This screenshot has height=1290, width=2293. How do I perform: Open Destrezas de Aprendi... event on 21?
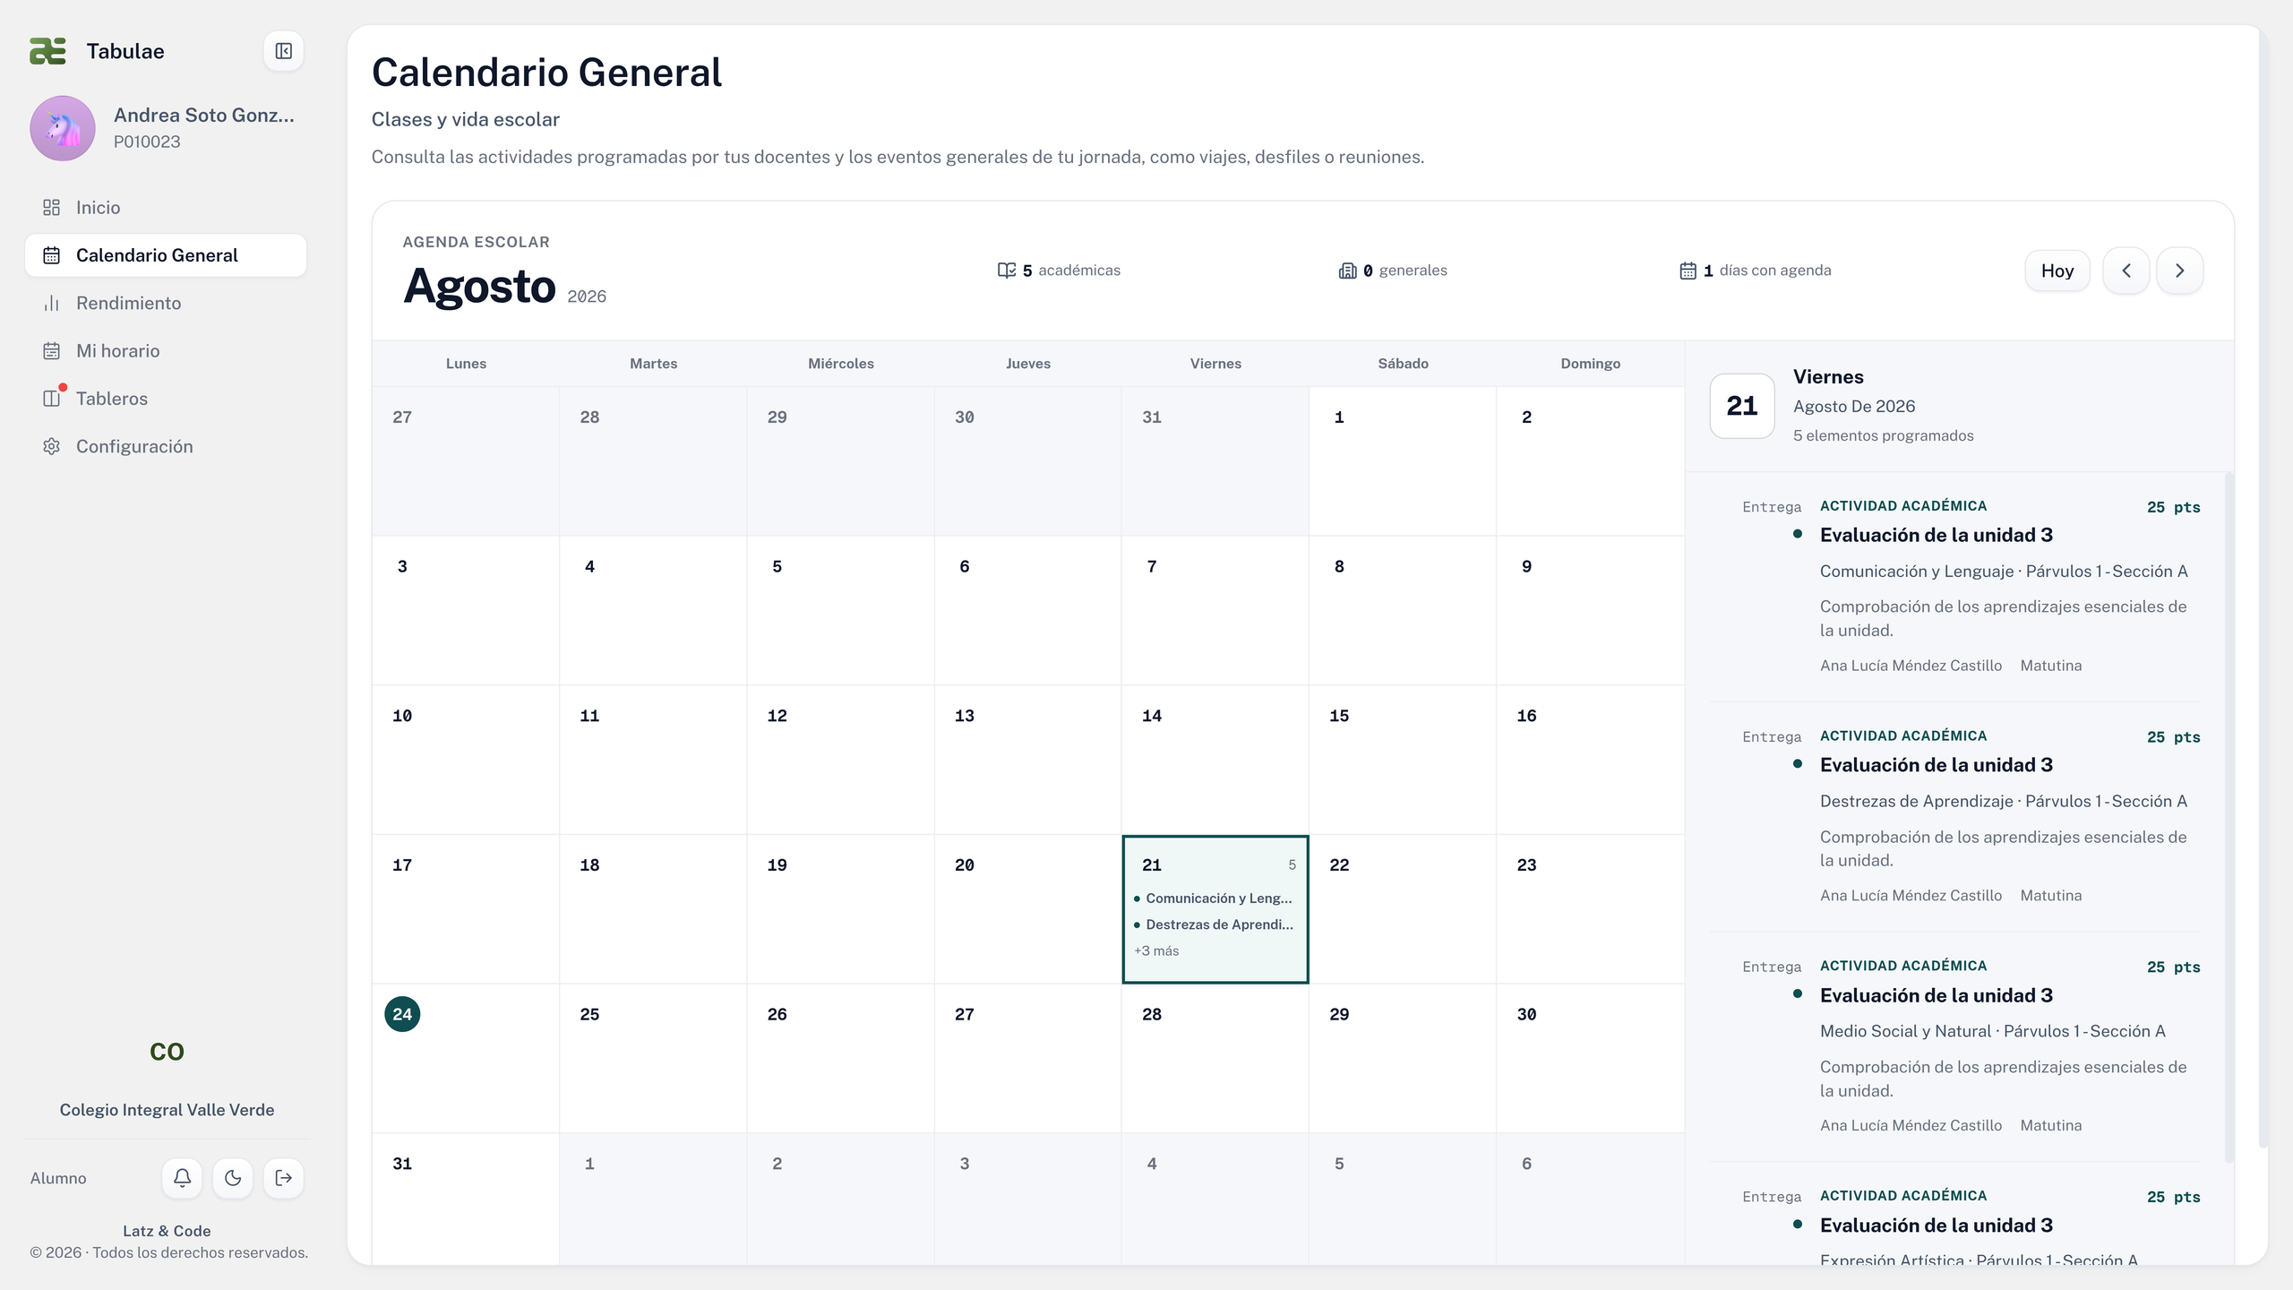(1214, 924)
